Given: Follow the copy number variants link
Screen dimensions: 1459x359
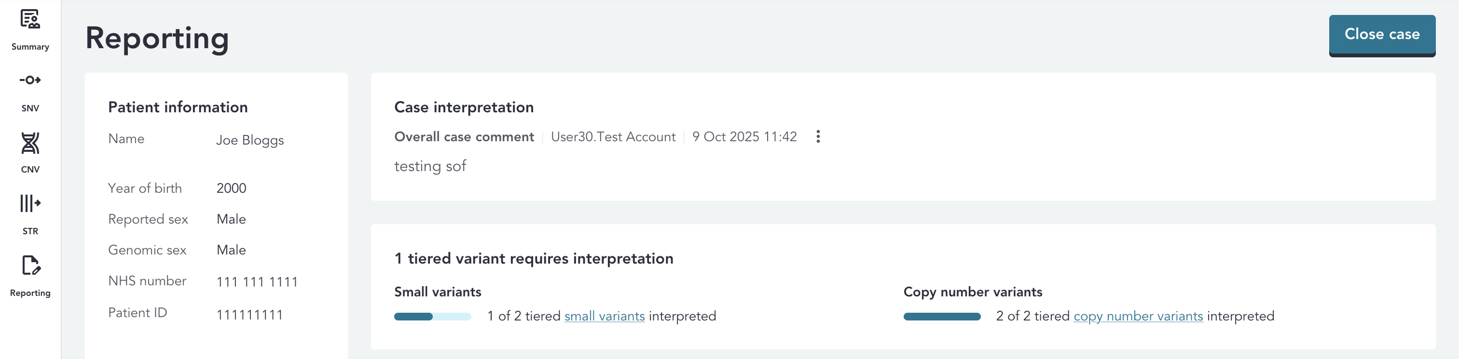Looking at the screenshot, I should point(1138,316).
